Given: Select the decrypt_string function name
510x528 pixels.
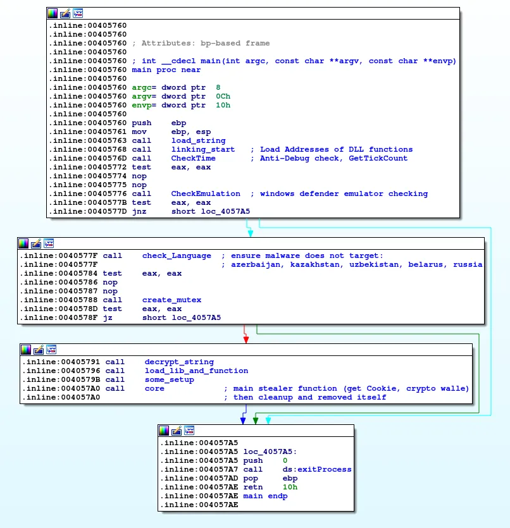Looking at the screenshot, I should [x=179, y=362].
